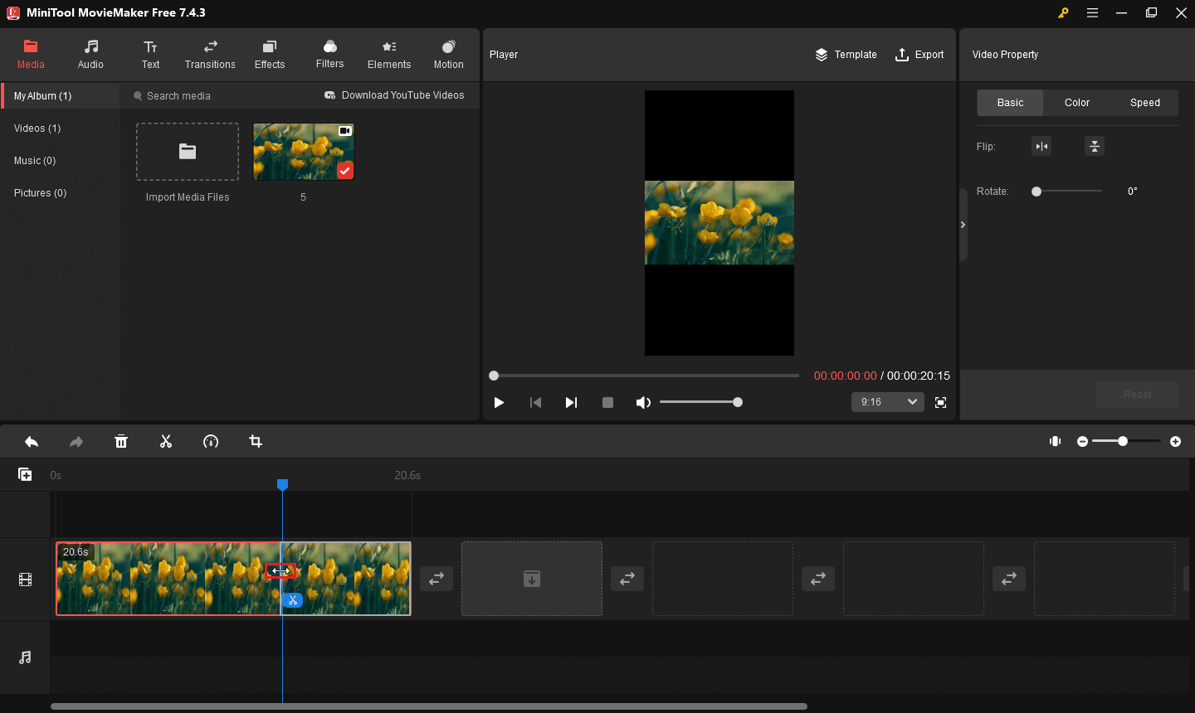
Task: Open the Template option in Player
Action: click(846, 55)
